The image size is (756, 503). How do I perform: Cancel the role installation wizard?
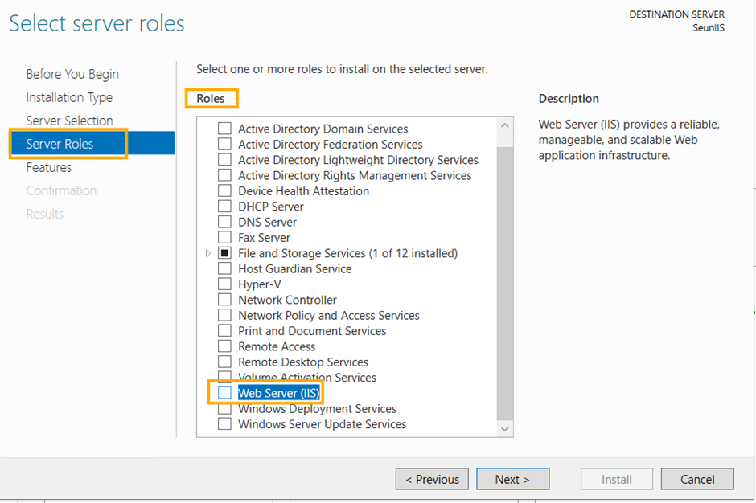point(697,479)
